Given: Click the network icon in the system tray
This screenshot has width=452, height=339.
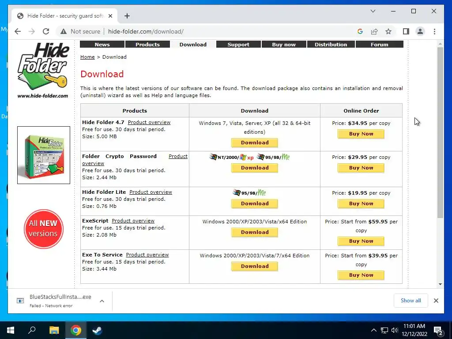Looking at the screenshot, I should point(384,330).
